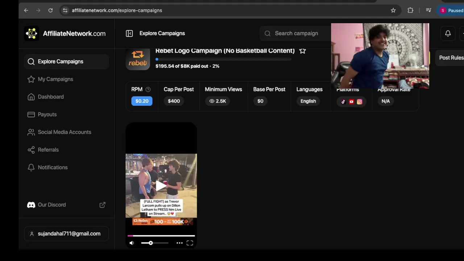Click the English language badge
The image size is (464, 261).
point(308,101)
